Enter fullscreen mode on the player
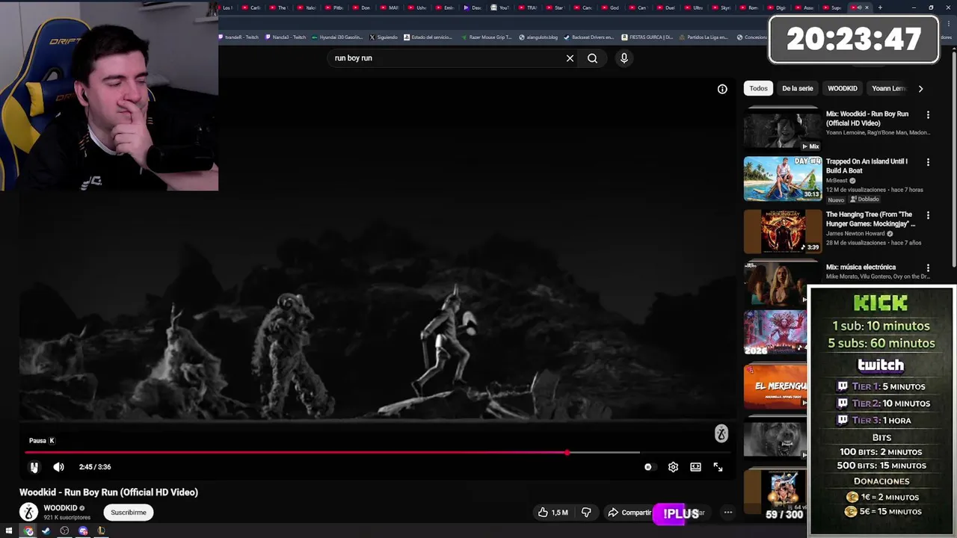957x538 pixels. (x=718, y=467)
